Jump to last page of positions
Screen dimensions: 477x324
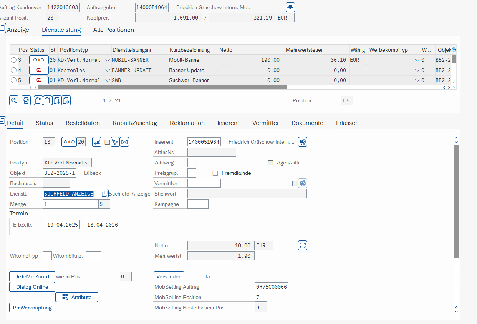click(66, 100)
